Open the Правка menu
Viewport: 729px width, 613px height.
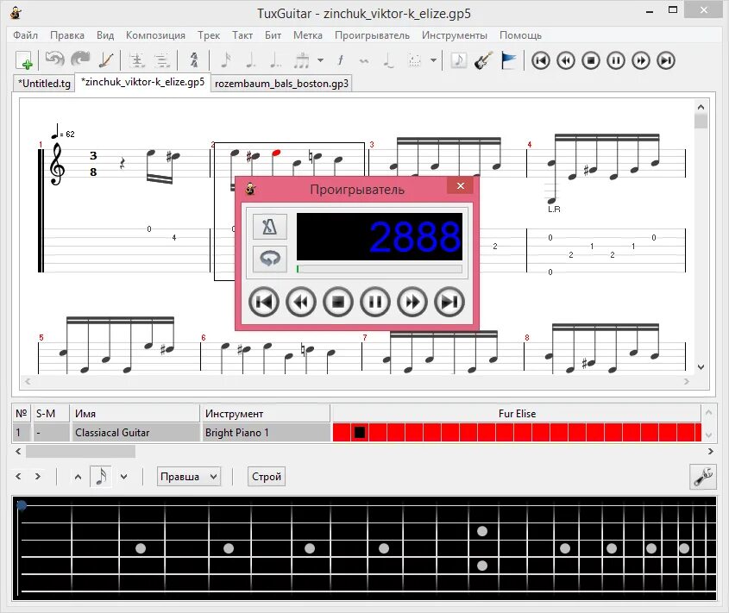67,35
